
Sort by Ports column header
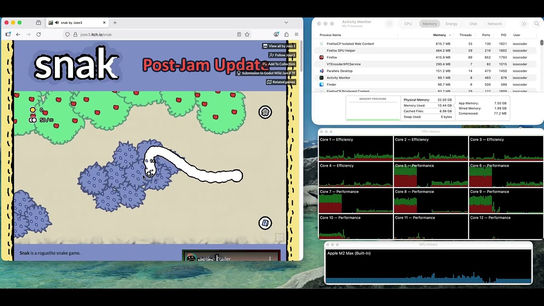coord(486,35)
